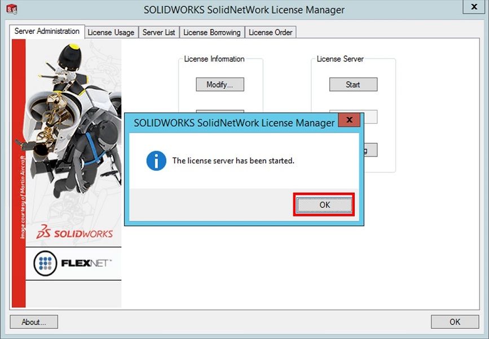Click the blue information icon in dialog

(x=156, y=160)
